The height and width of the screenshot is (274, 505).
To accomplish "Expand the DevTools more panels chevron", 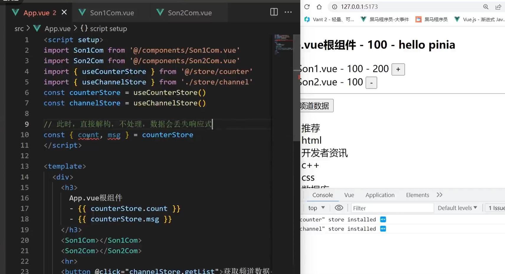I will [x=439, y=195].
